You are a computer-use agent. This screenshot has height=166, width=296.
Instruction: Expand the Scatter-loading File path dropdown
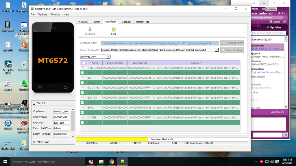point(217,50)
